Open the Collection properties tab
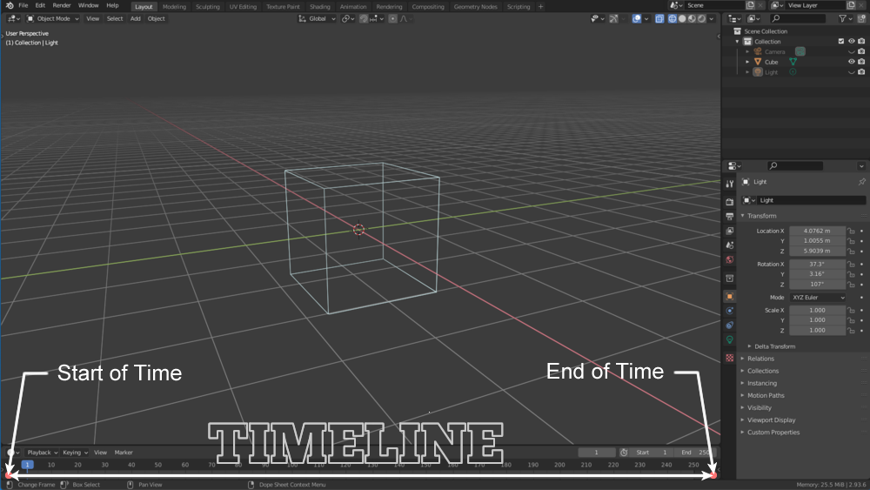The image size is (870, 490). (x=730, y=278)
